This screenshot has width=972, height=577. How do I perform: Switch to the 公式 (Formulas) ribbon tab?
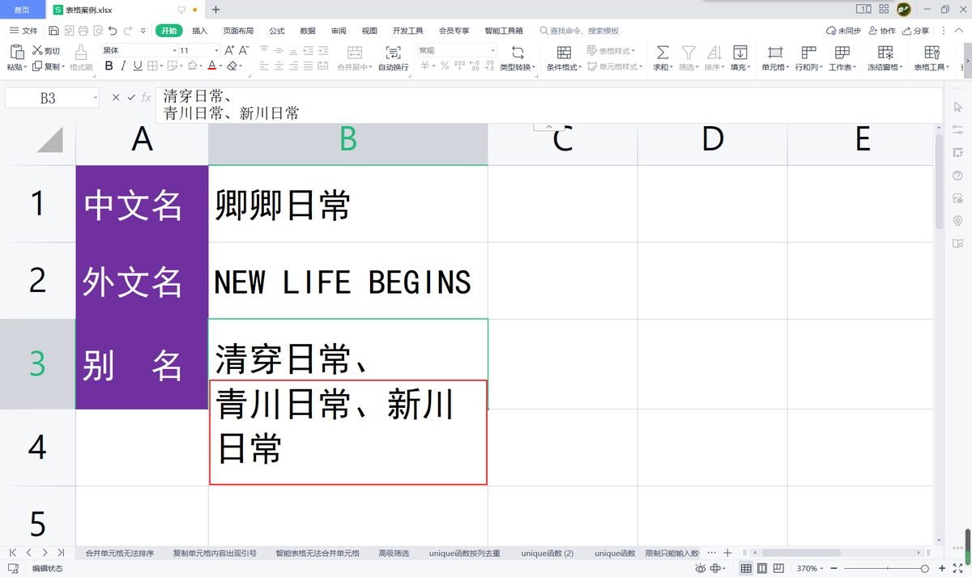(277, 31)
